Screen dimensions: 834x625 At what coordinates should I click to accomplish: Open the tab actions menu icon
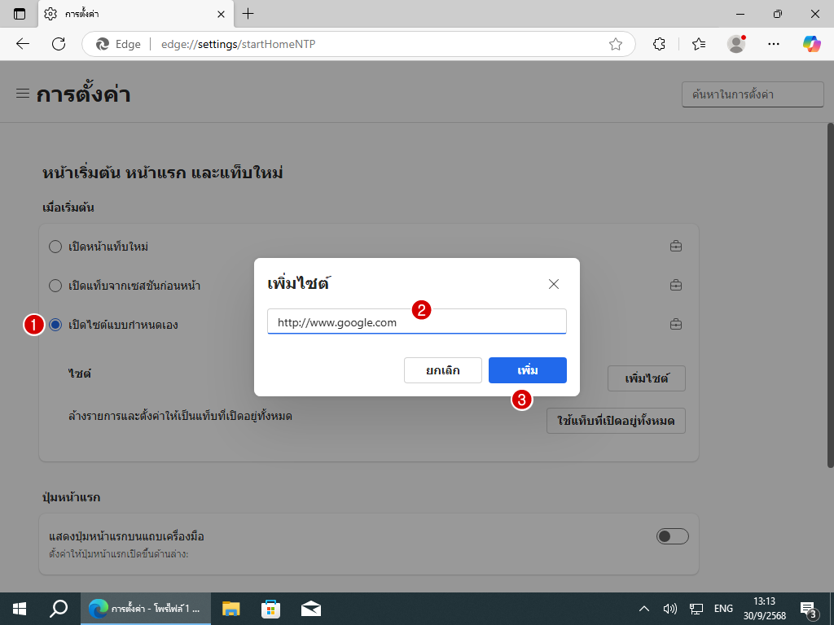tap(20, 14)
